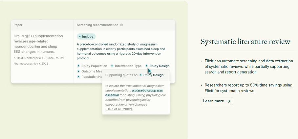Select the Study Design criterion tag
Viewport: 298px width, 139px height.
pyautogui.click(x=157, y=66)
